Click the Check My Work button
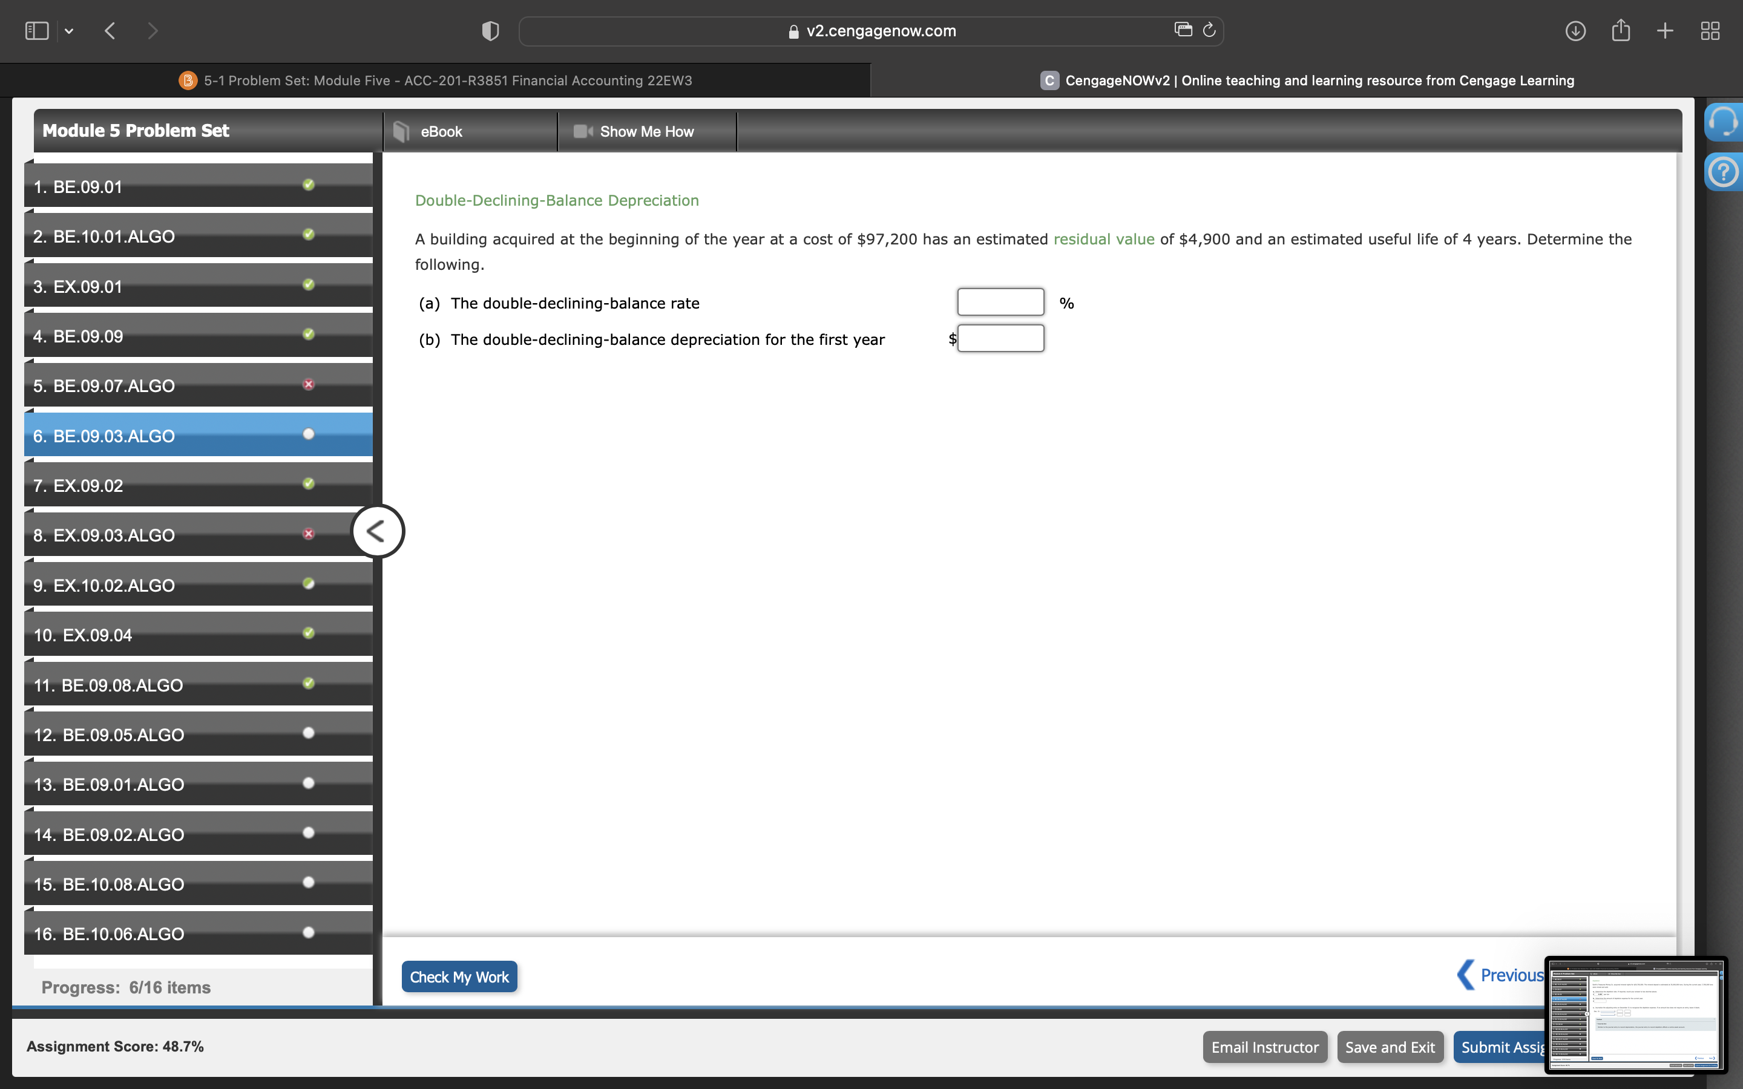1743x1089 pixels. point(459,976)
